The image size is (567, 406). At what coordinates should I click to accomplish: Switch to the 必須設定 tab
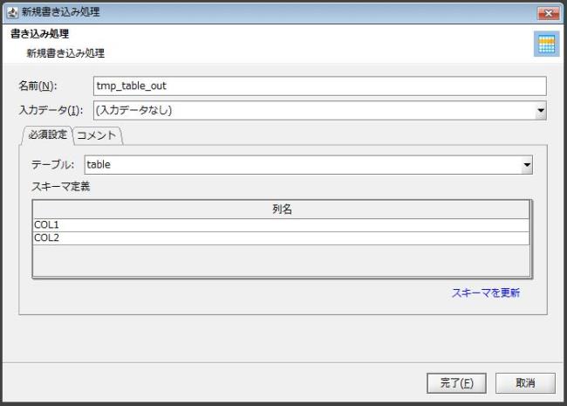[47, 135]
